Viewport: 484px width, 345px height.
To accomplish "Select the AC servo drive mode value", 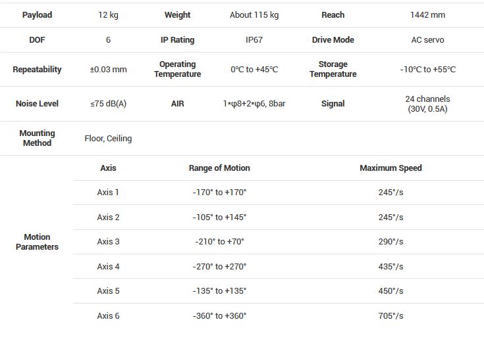I will (x=427, y=40).
